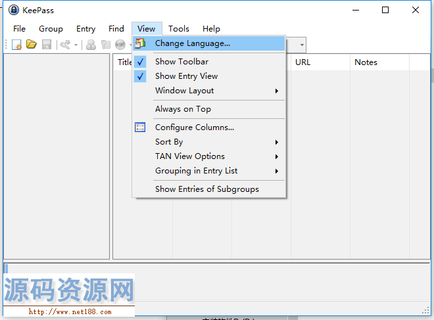434x320 pixels.
Task: Open a database with the folder icon
Action: 32,44
